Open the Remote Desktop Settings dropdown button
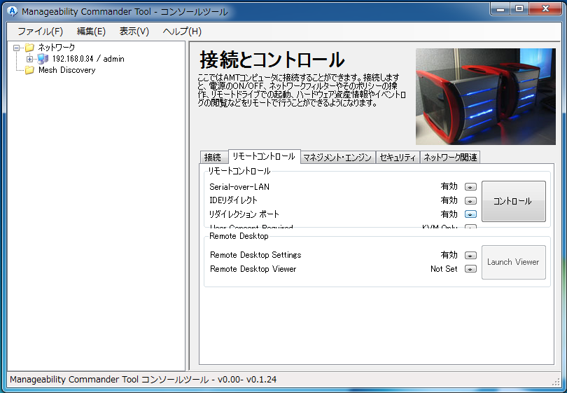567x393 pixels. [x=470, y=256]
